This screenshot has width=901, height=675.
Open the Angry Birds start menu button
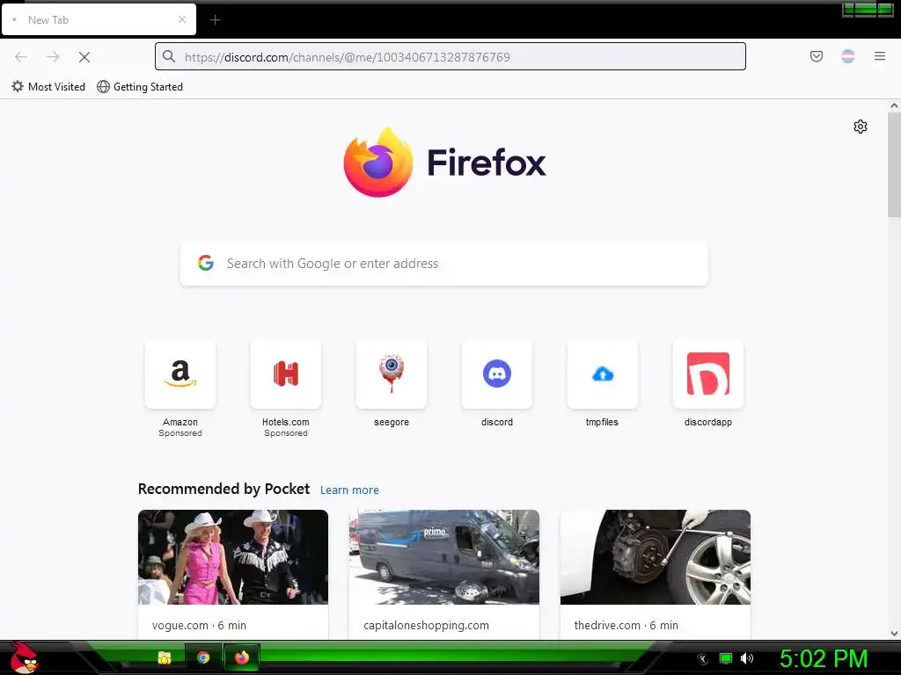[x=23, y=657]
